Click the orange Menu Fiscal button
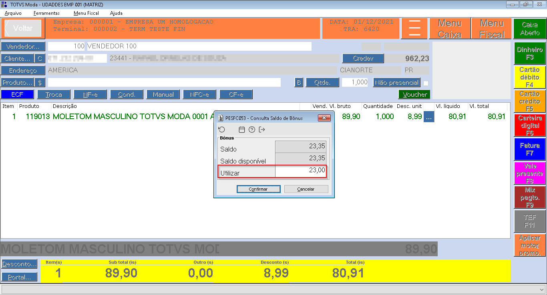547x295 pixels. (492, 28)
